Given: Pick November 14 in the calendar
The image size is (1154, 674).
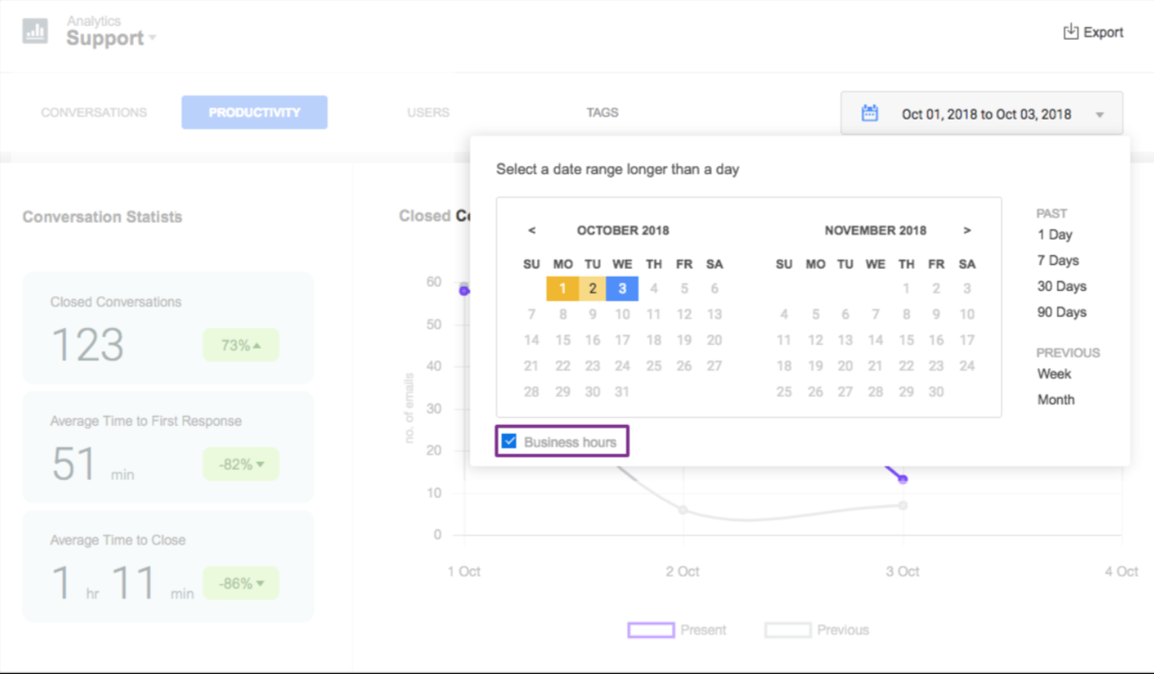Looking at the screenshot, I should tap(876, 341).
